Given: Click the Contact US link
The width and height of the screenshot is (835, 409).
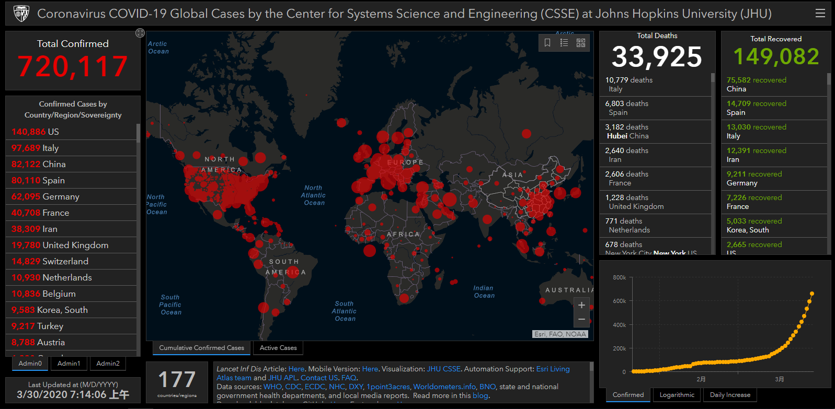Looking at the screenshot, I should 319,378.
